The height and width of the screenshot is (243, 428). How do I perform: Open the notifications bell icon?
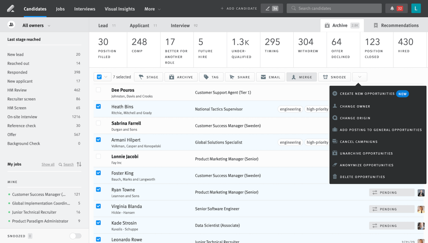[393, 8]
